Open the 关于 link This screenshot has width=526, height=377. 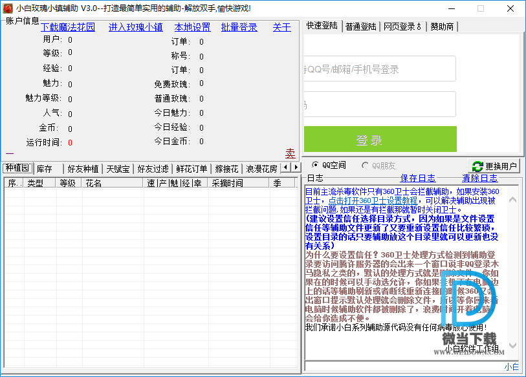click(282, 27)
